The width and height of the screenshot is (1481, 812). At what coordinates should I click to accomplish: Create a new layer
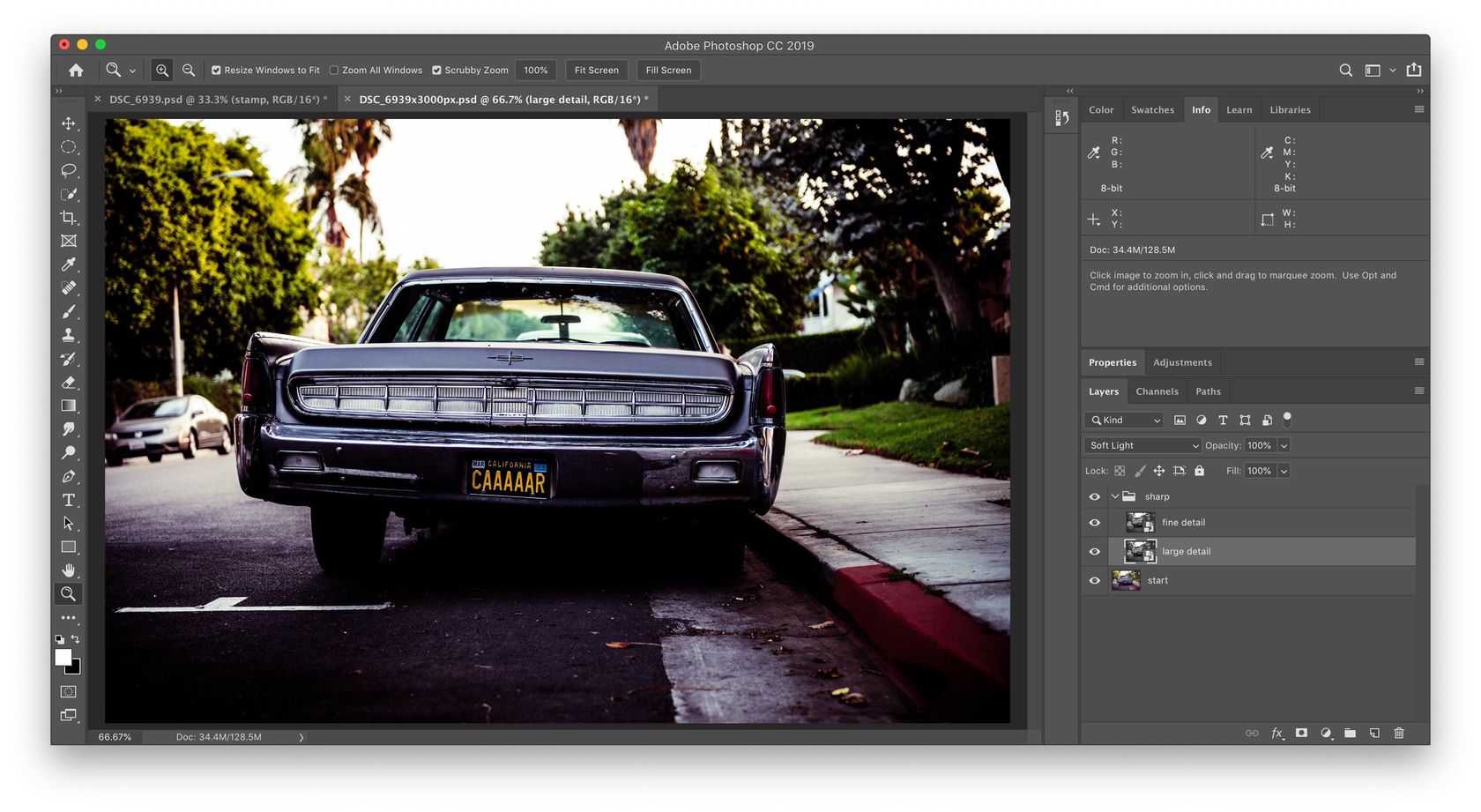coord(1374,734)
